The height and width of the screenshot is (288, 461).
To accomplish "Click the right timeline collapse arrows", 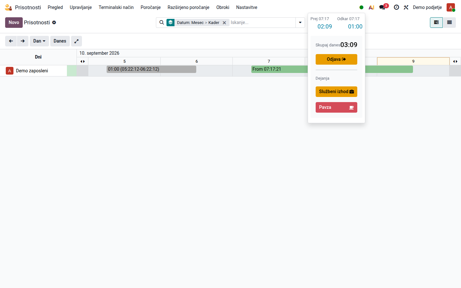I will pyautogui.click(x=455, y=61).
